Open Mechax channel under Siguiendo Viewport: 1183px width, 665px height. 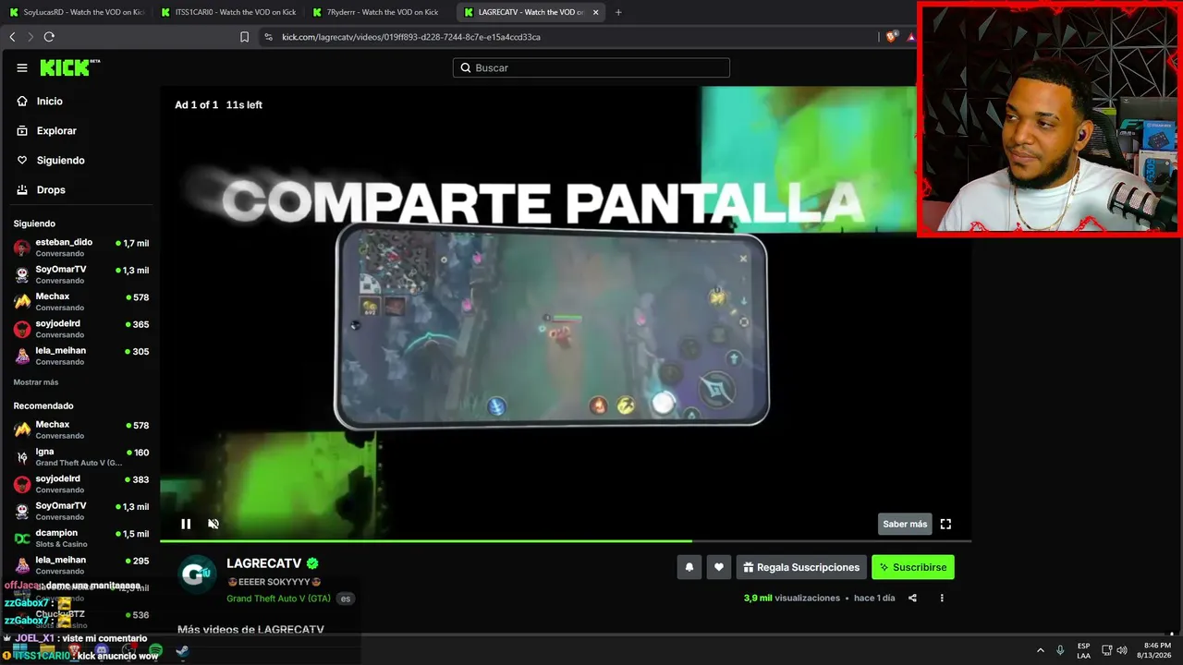coord(80,301)
